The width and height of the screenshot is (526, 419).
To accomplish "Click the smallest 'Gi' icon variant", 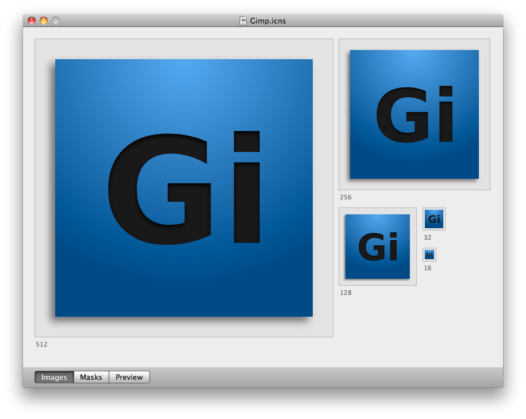I will (x=429, y=254).
